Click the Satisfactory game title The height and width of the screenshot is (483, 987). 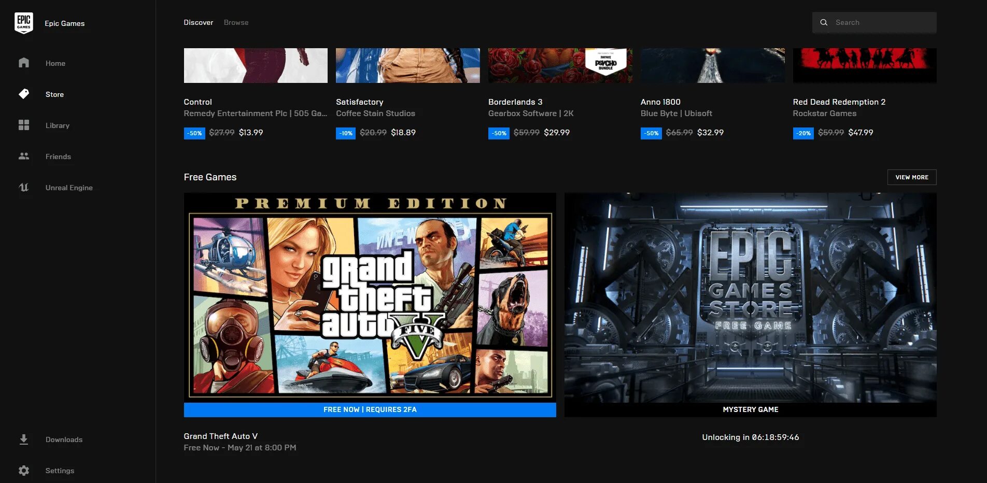point(359,102)
